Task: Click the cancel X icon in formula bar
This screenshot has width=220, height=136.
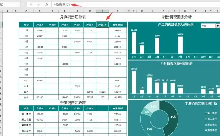Action: pyautogui.click(x=31, y=4)
